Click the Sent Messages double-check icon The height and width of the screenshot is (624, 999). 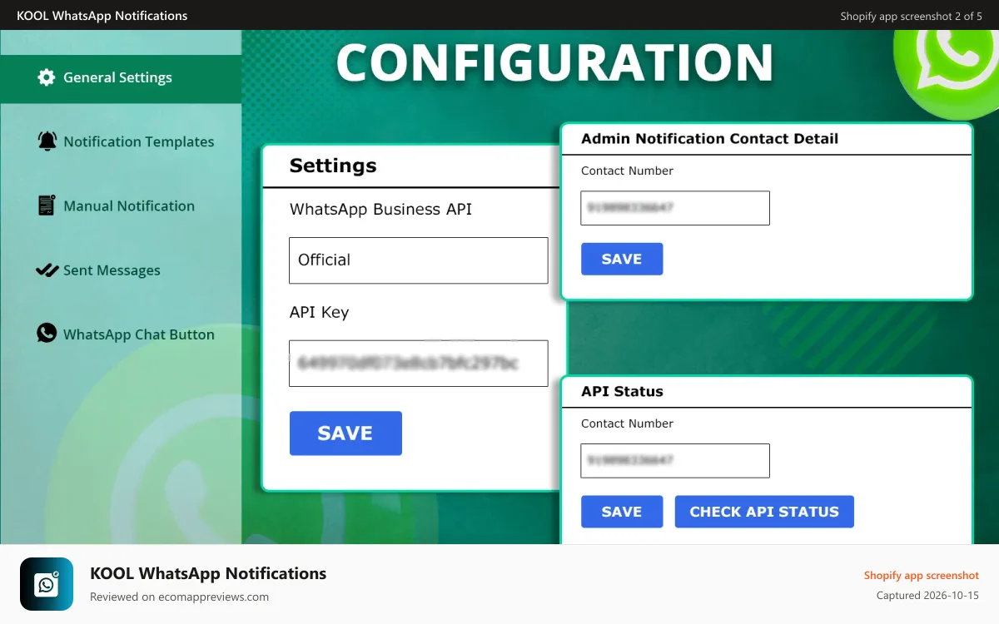(x=47, y=270)
